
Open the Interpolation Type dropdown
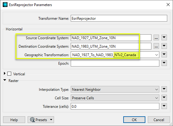point(115,89)
